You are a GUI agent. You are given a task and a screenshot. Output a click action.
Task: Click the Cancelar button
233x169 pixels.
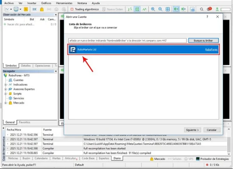pos(212,130)
